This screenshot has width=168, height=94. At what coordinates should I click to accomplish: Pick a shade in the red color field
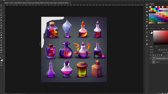pyautogui.click(x=160, y=38)
